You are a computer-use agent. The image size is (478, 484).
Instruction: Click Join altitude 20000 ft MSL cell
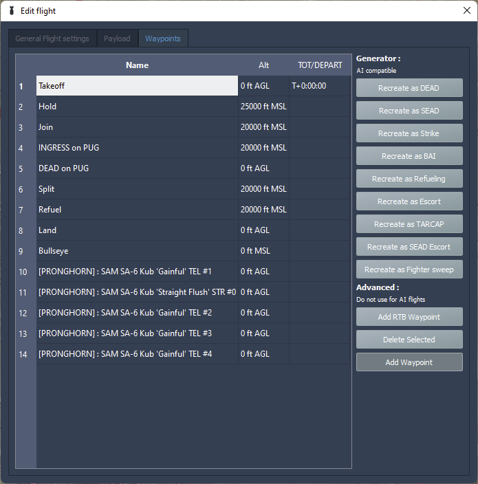[263, 127]
